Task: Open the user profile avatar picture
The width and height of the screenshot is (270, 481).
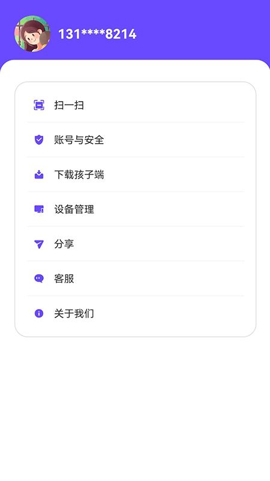Action: [32, 34]
